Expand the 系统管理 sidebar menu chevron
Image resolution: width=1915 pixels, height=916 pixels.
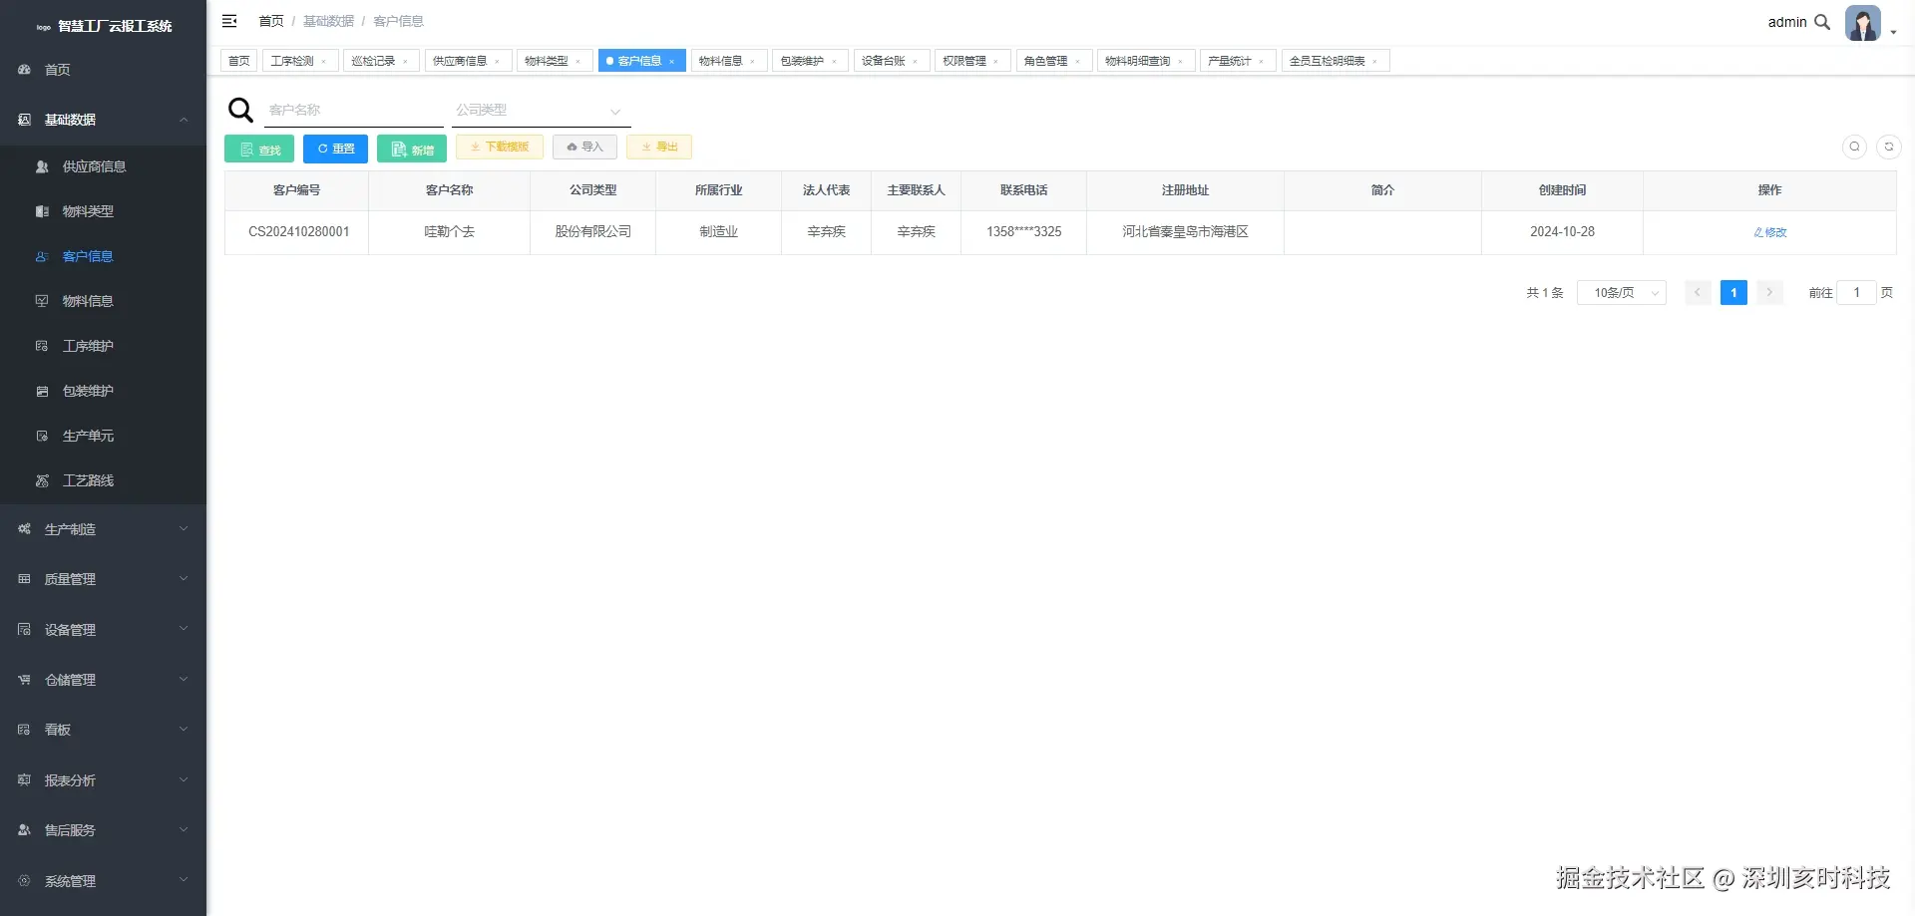[184, 880]
